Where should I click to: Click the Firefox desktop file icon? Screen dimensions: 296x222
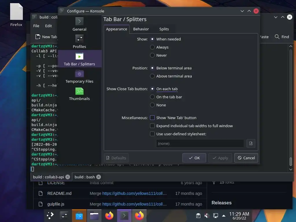coord(16,15)
